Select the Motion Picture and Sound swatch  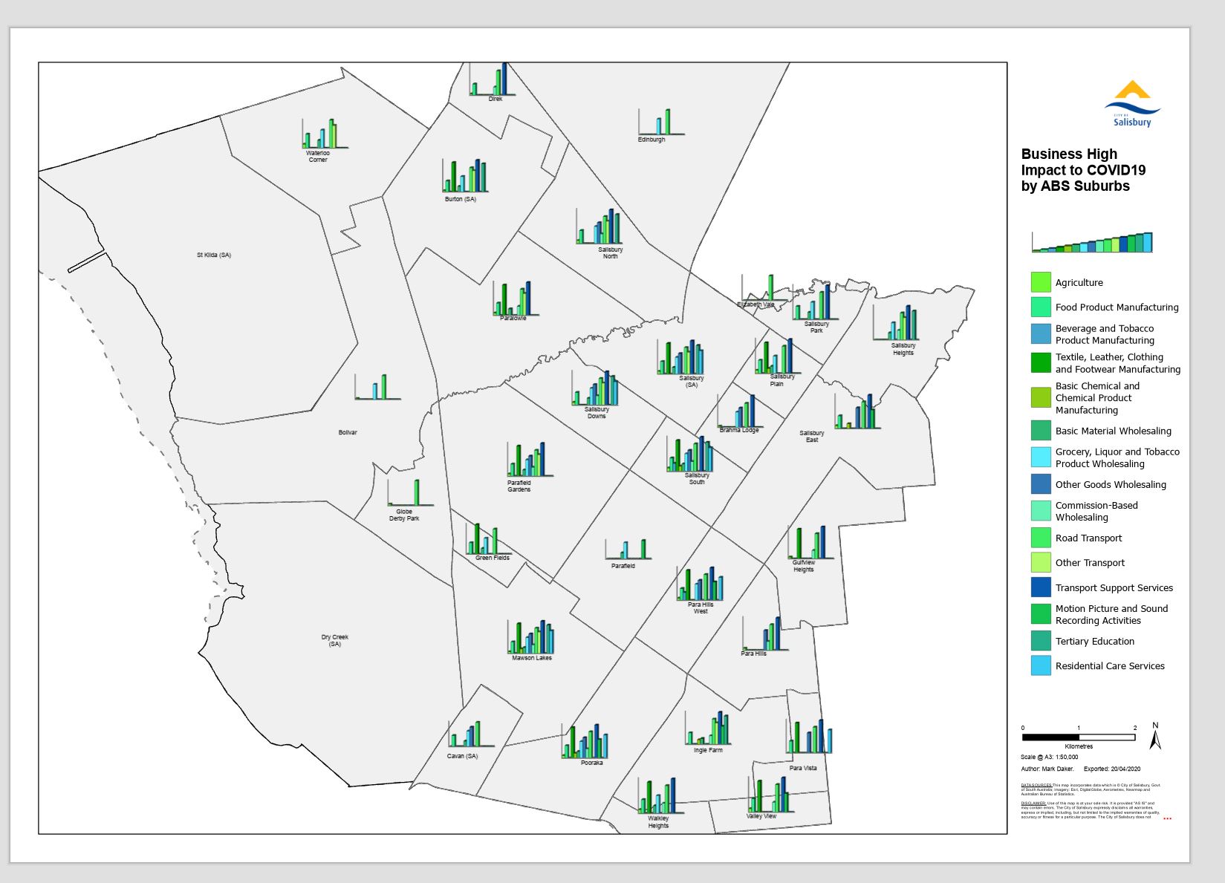click(x=1041, y=613)
